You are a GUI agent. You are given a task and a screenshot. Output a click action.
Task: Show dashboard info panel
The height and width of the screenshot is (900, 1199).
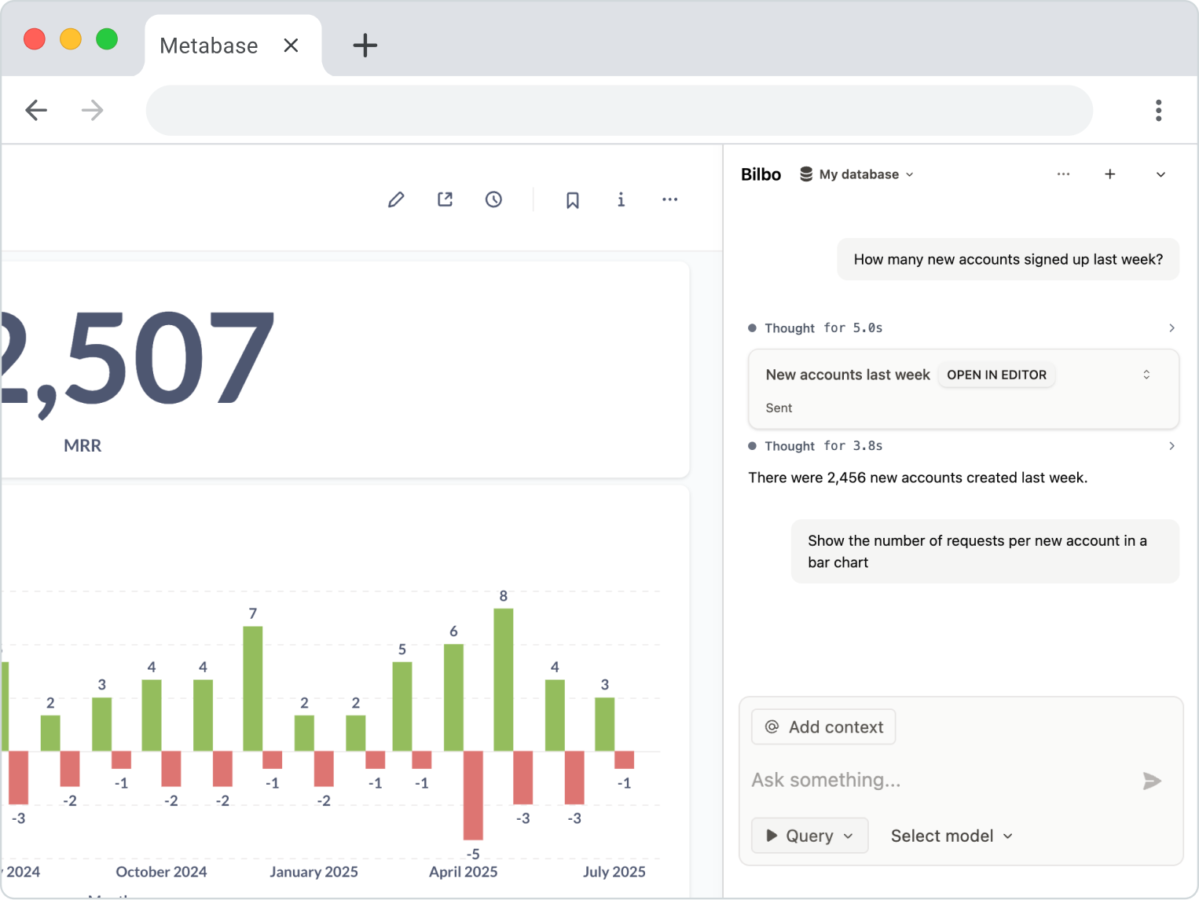(x=621, y=199)
